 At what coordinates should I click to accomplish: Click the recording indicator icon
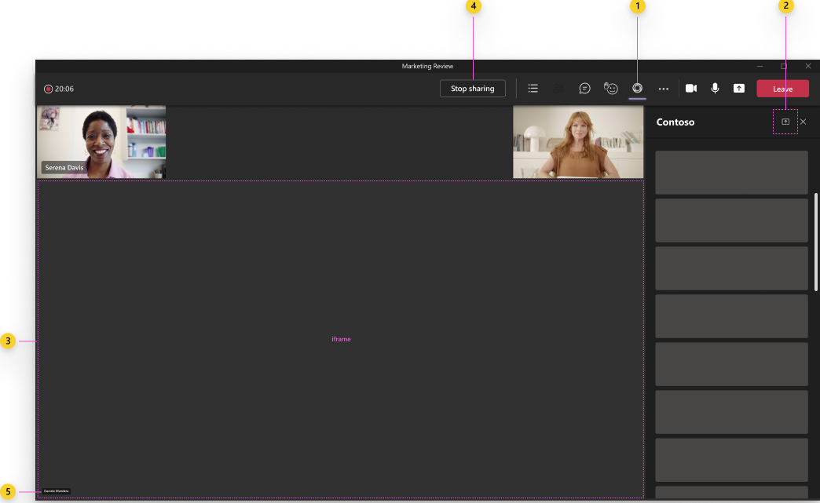tap(48, 89)
